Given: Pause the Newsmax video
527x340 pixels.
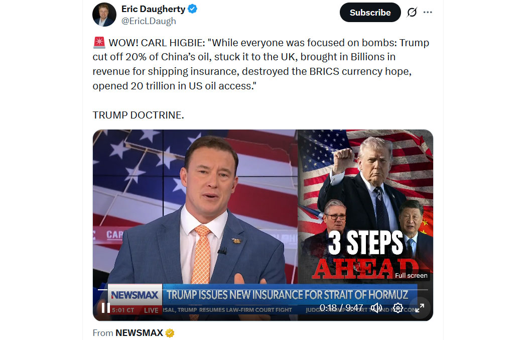Looking at the screenshot, I should pos(105,308).
